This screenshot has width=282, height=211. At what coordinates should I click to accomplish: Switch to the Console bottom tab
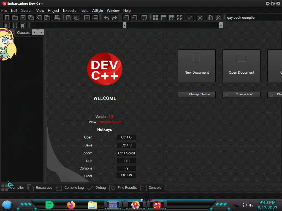coord(151,188)
